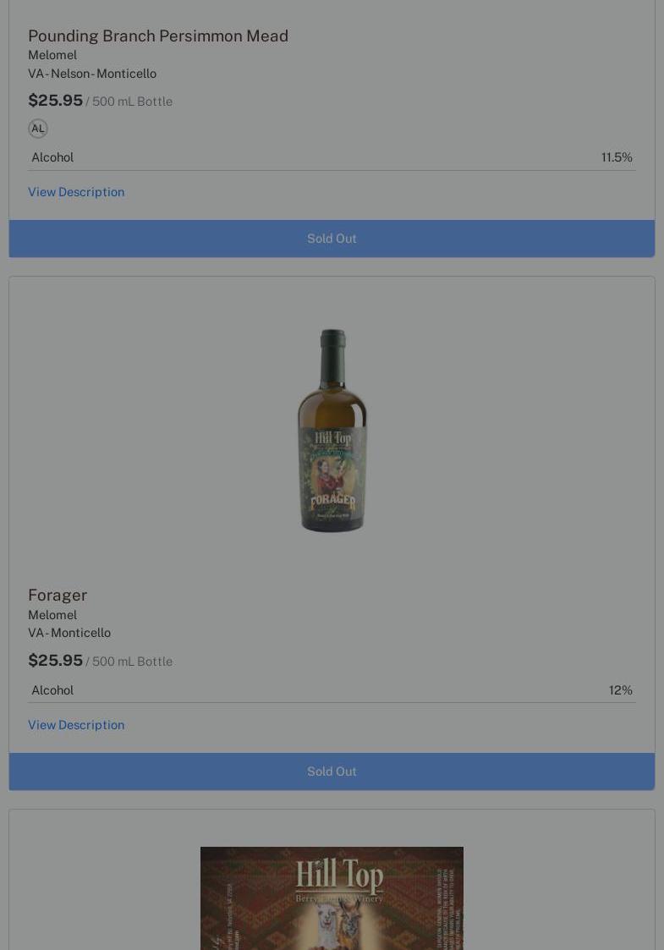Open the Forager bottle product image
664x950 pixels.
click(332, 431)
